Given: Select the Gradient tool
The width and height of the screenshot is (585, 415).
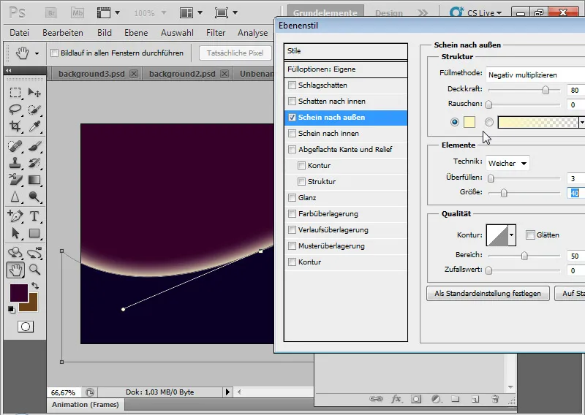Looking at the screenshot, I should tap(34, 180).
